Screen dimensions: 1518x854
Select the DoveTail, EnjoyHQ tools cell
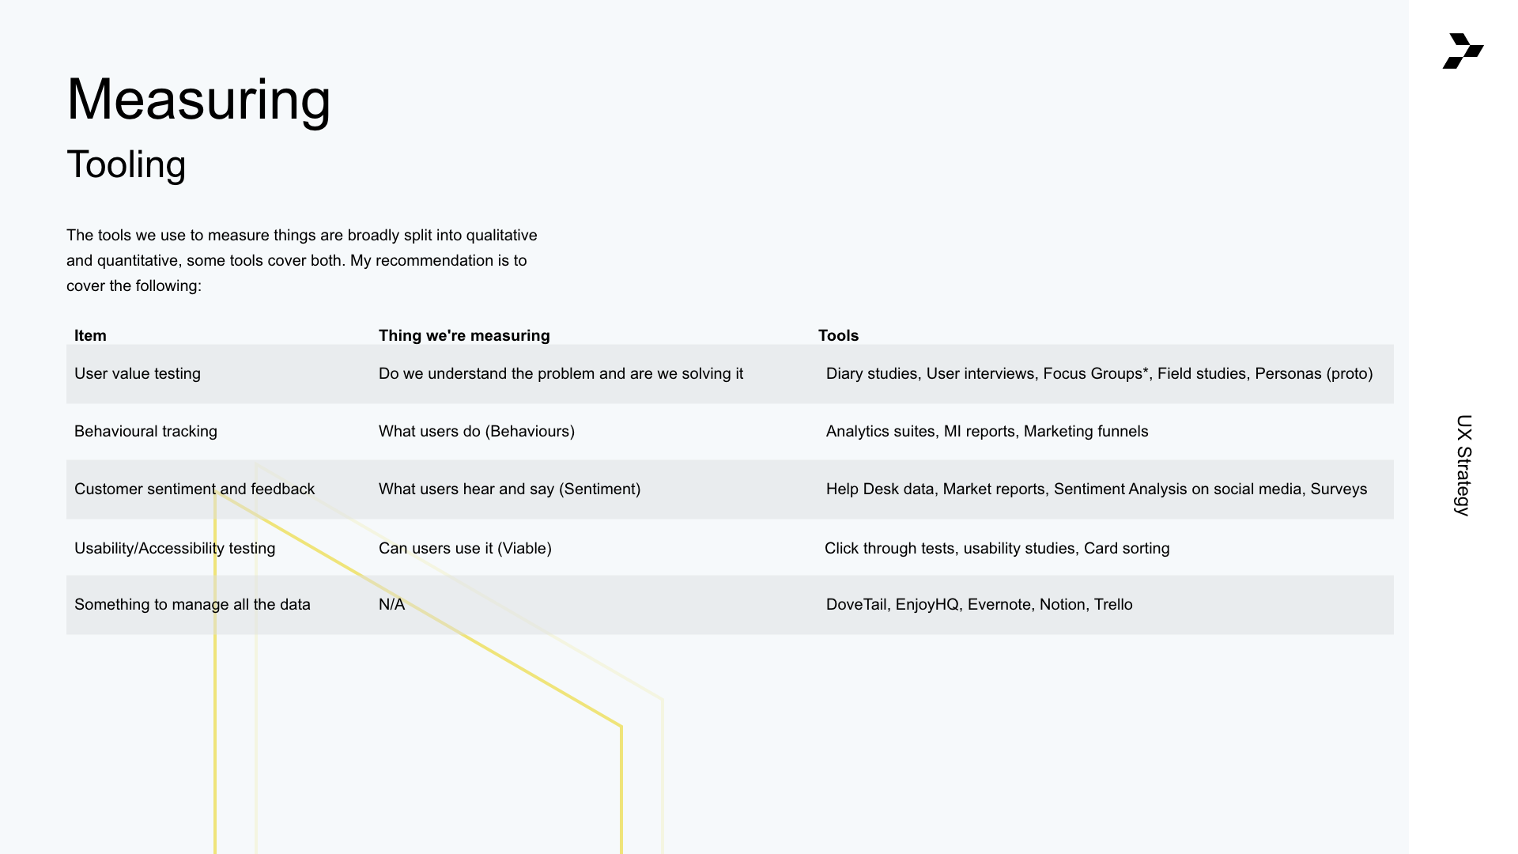[979, 604]
